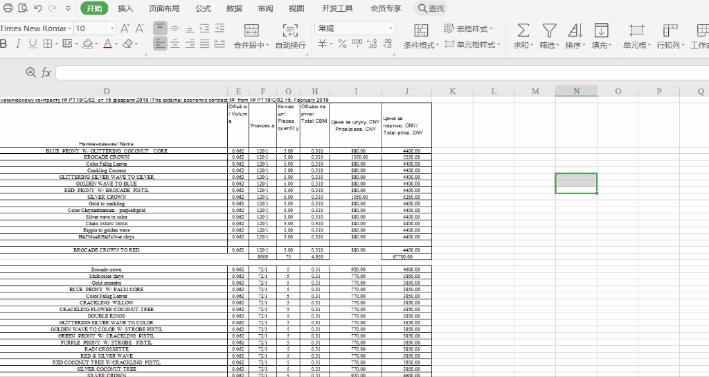Click the 查找 search box
Image resolution: width=709 pixels, height=377 pixels.
coord(431,8)
